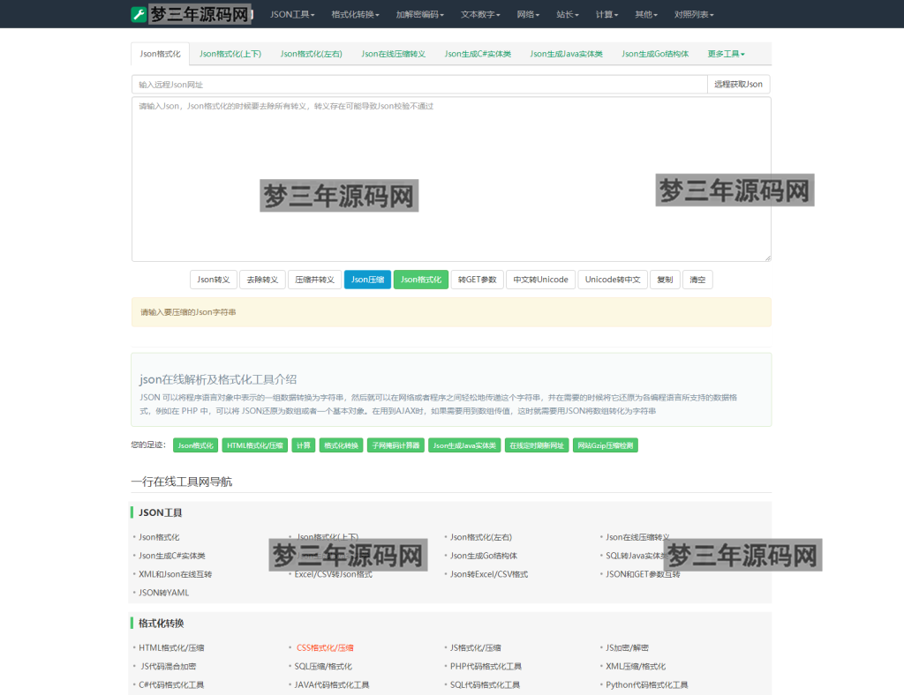The width and height of the screenshot is (904, 695).
Task: Expand the 更多工具 tab dropdown
Action: (726, 54)
